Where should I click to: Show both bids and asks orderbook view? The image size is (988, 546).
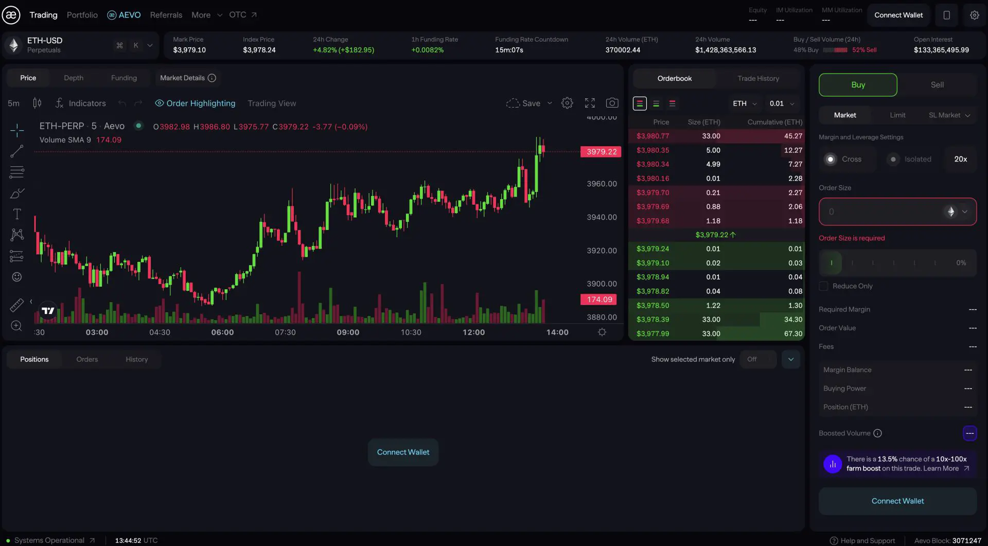(640, 103)
